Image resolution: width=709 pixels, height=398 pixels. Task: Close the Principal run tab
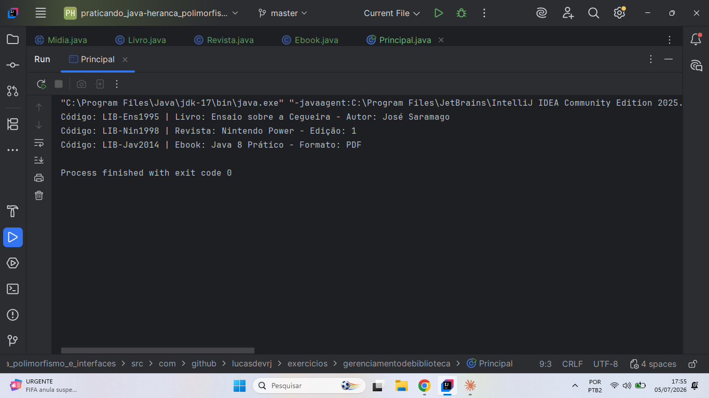[x=125, y=60]
